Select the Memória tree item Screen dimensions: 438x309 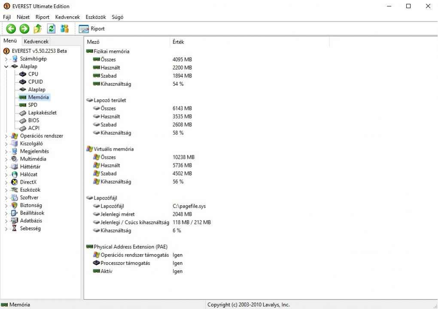39,97
